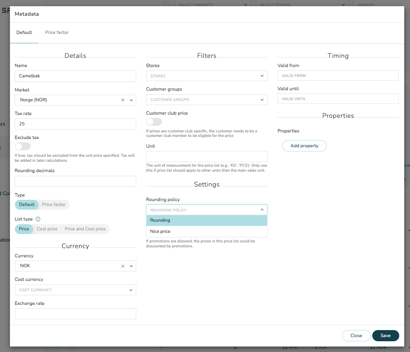Screen dimensions: 410x352
Task: Select Price and Cost price list type
Action: pos(85,229)
